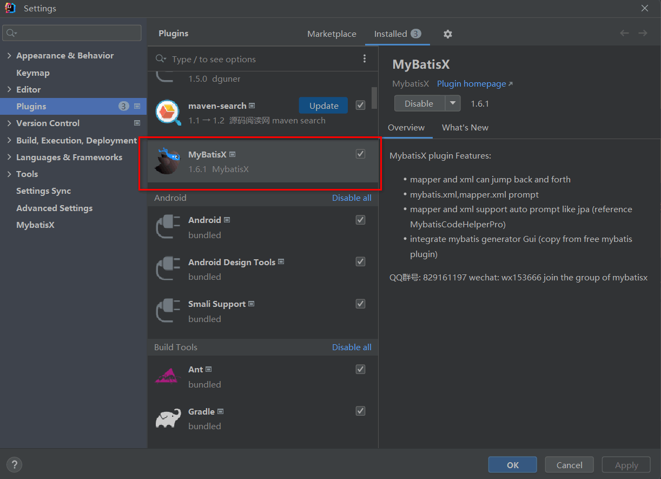661x479 pixels.
Task: Click the help question mark button
Action: click(14, 464)
